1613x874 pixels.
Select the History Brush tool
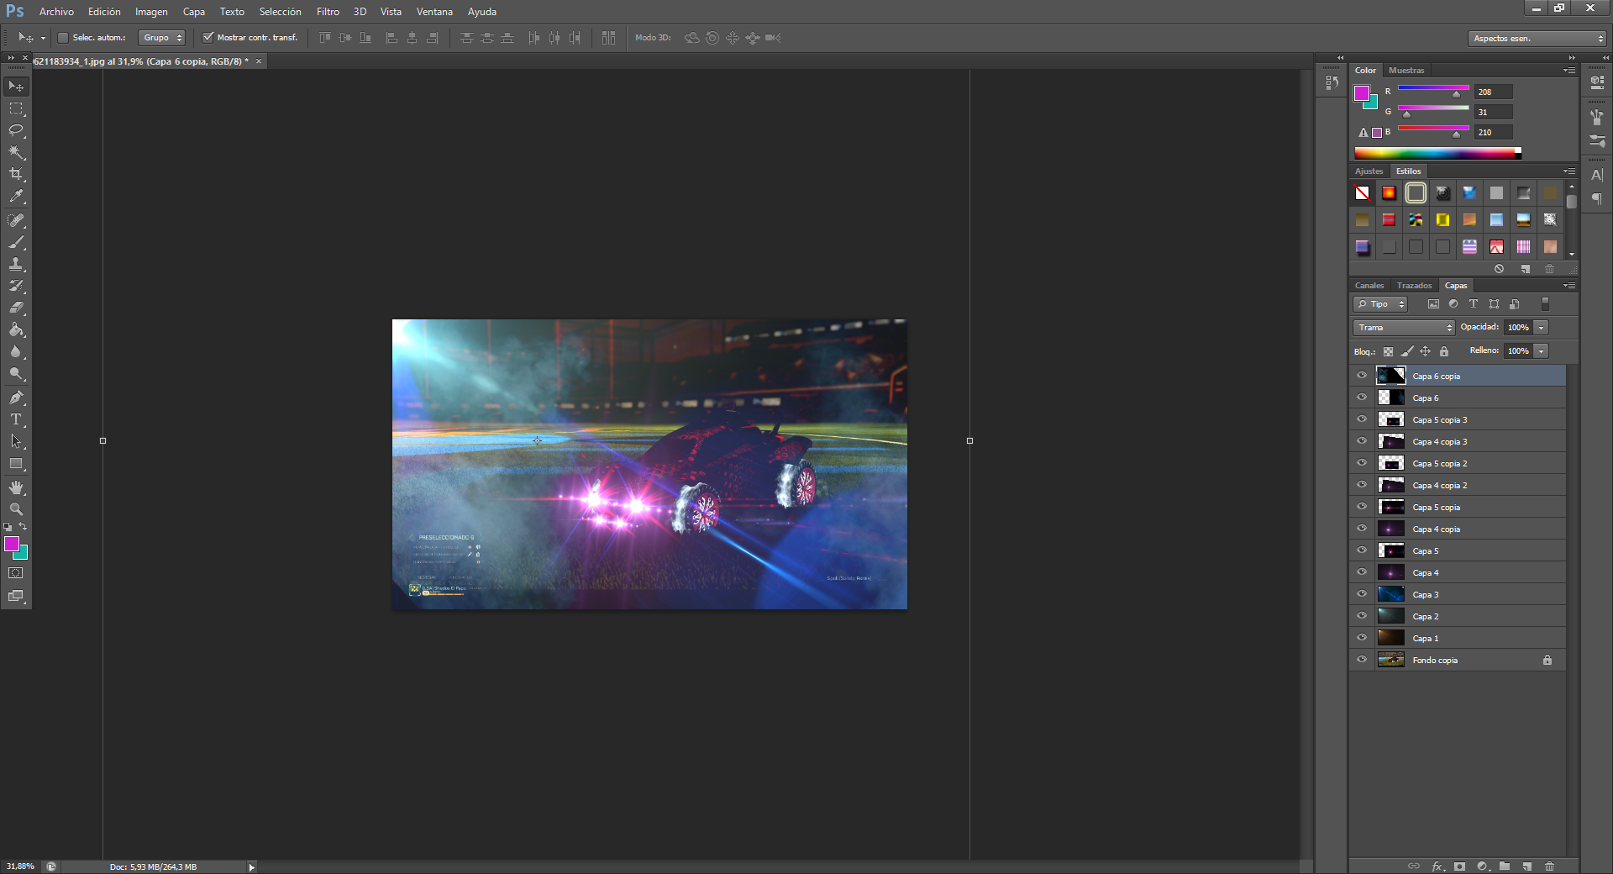pyautogui.click(x=16, y=286)
